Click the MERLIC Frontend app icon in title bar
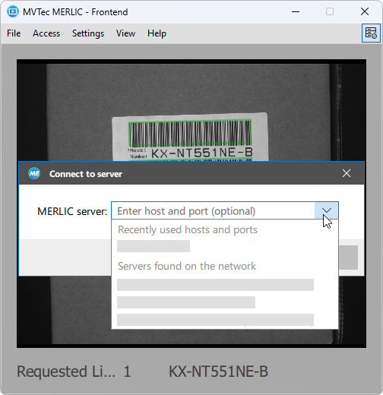Viewport: 383px width, 395px height. click(13, 11)
